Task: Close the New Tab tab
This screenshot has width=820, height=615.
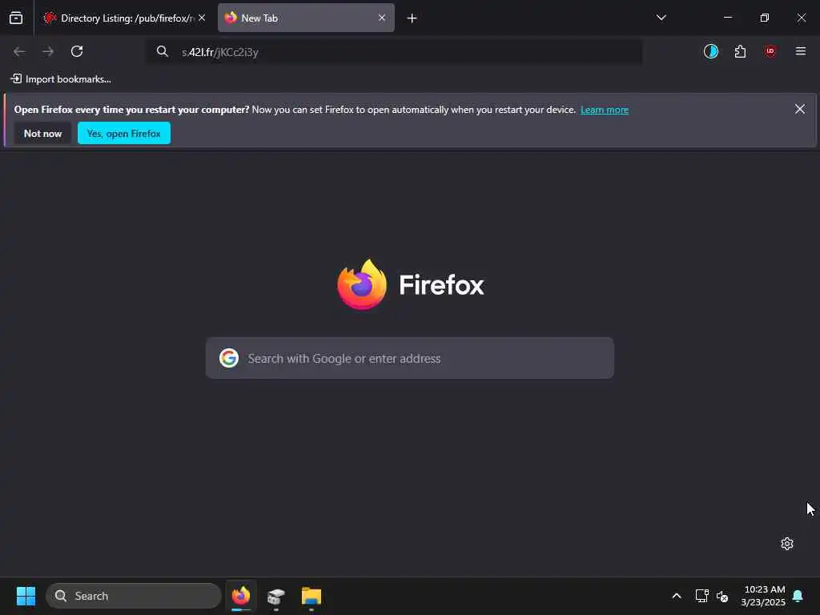Action: coord(382,18)
